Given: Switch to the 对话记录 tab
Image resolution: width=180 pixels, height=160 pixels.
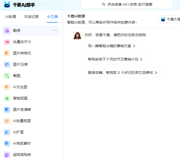Looking at the screenshot, I should pos(31,17).
